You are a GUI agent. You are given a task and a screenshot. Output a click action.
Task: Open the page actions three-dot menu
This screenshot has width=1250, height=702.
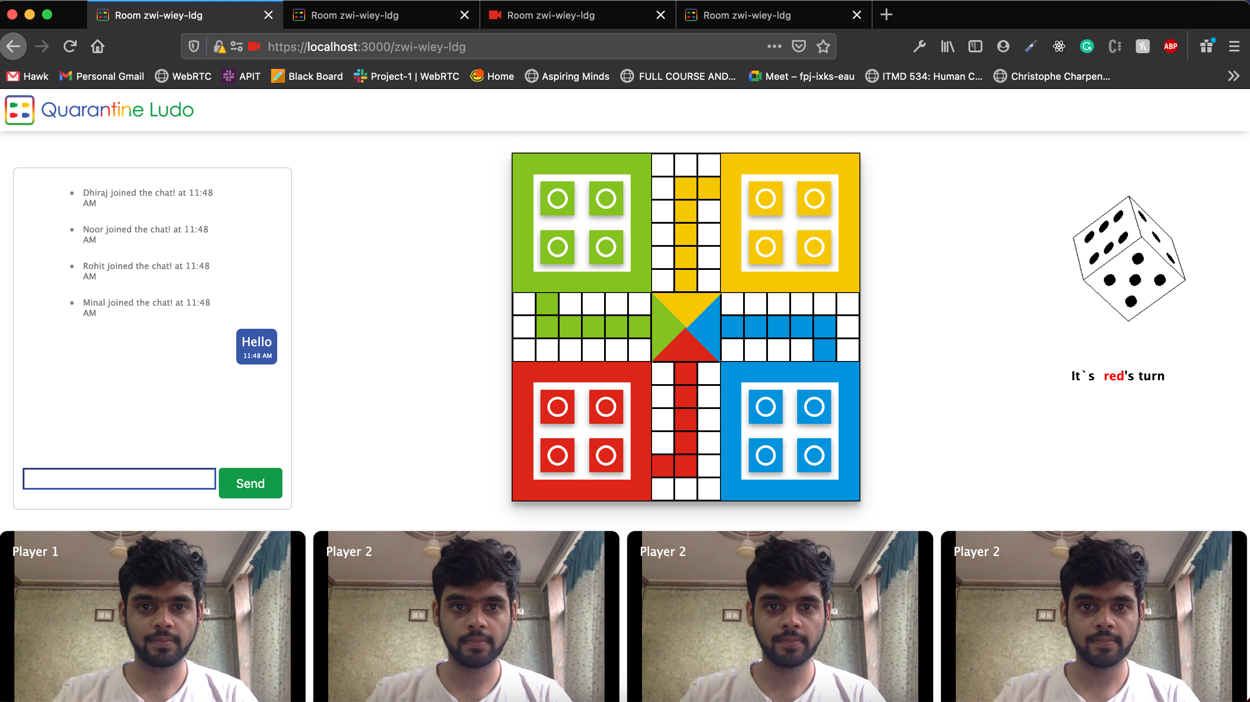pos(774,47)
